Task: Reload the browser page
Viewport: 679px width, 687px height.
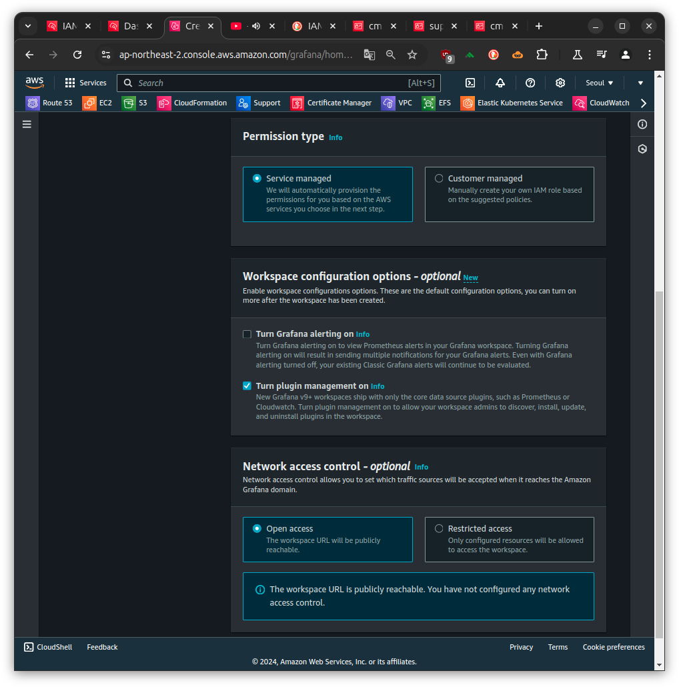Action: 77,55
